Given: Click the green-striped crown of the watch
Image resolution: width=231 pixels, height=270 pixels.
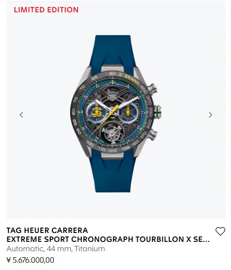Looking at the screenshot, I should coord(157,111).
